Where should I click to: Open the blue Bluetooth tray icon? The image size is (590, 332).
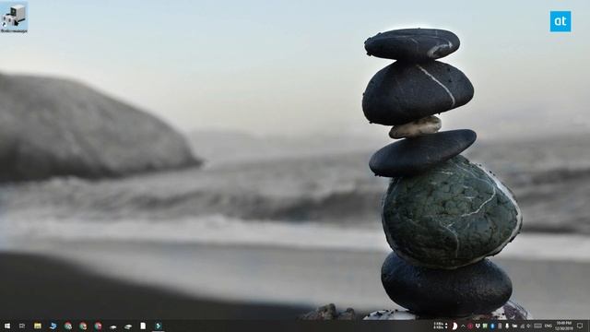tap(492, 326)
